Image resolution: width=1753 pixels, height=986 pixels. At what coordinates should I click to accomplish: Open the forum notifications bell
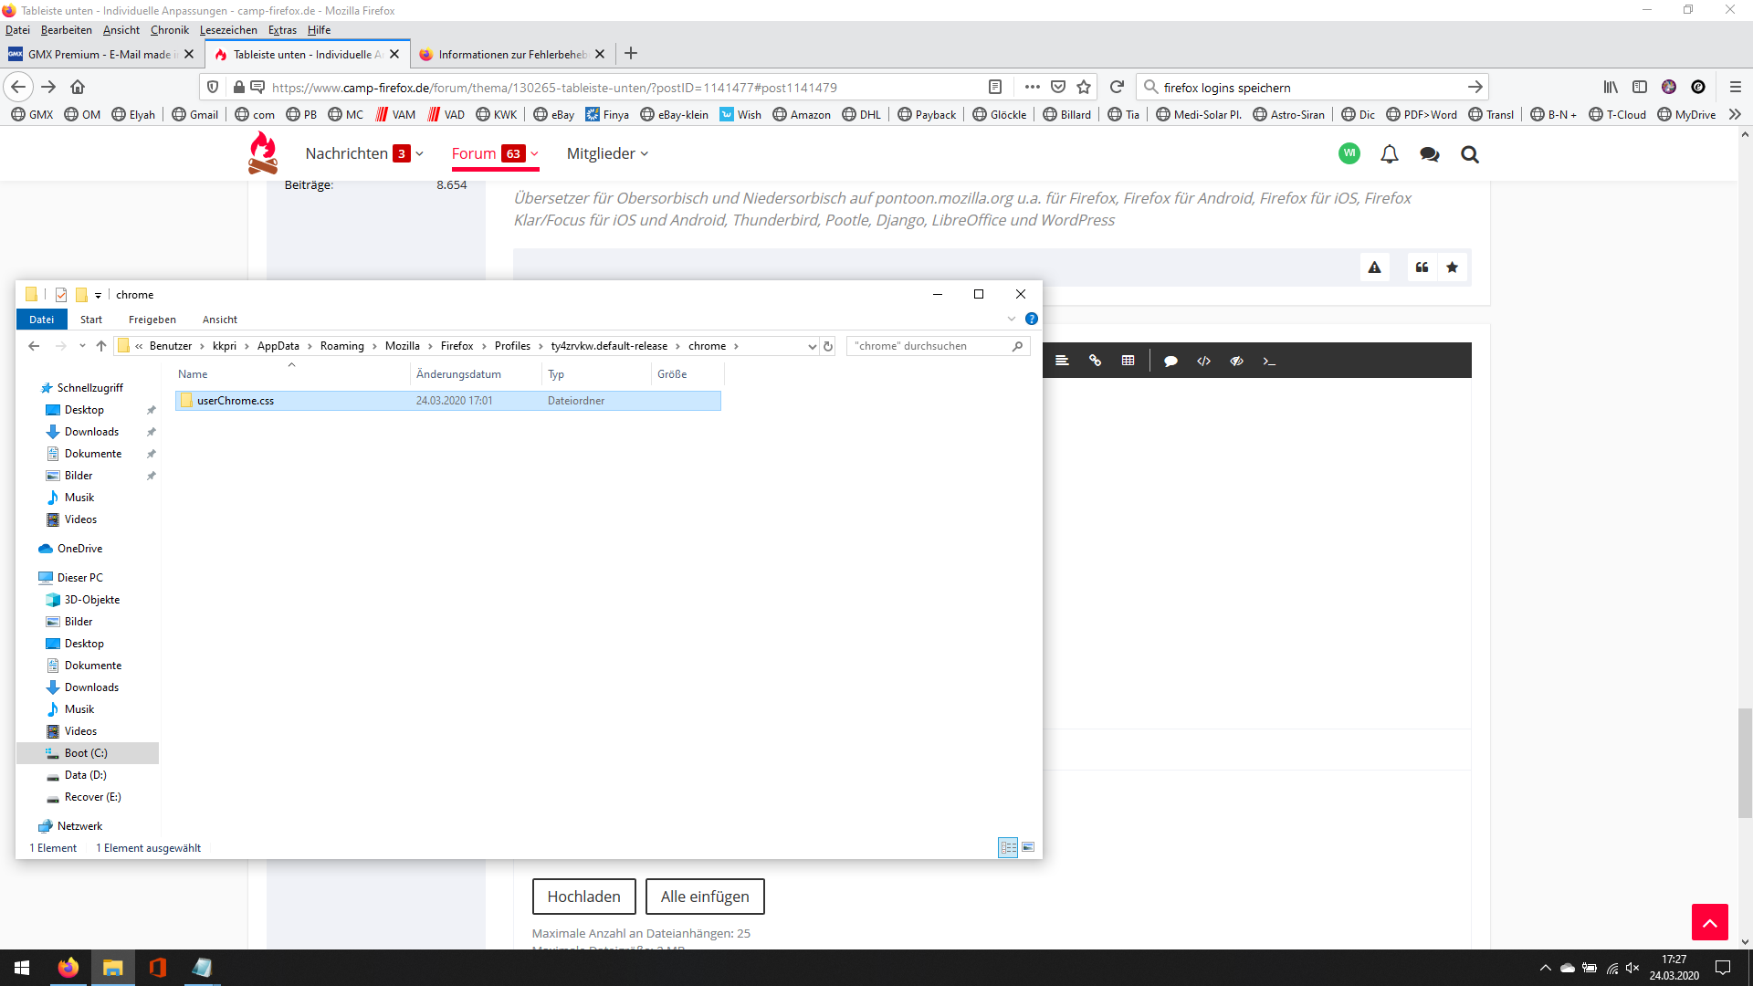pos(1389,154)
